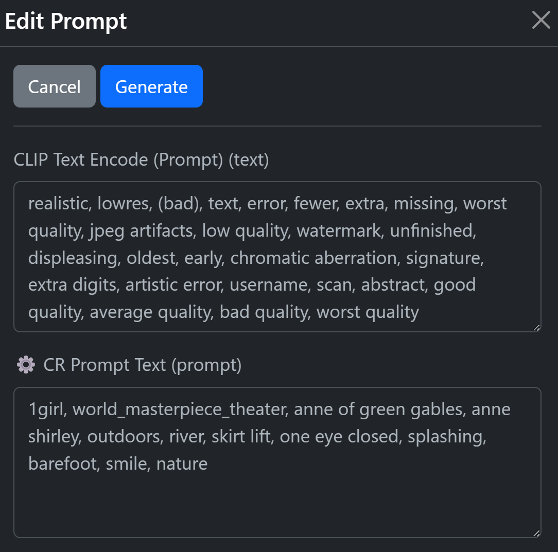Click the Edit Prompt dialog title
This screenshot has height=552, width=558.
click(66, 21)
